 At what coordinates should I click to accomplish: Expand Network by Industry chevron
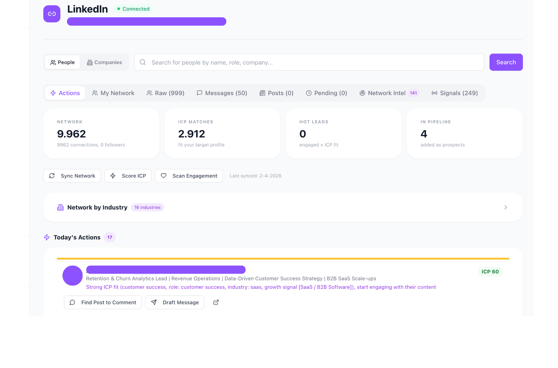point(506,207)
